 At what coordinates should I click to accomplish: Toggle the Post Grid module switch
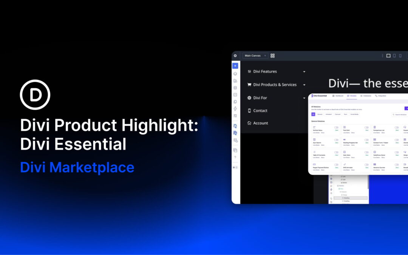point(366,128)
